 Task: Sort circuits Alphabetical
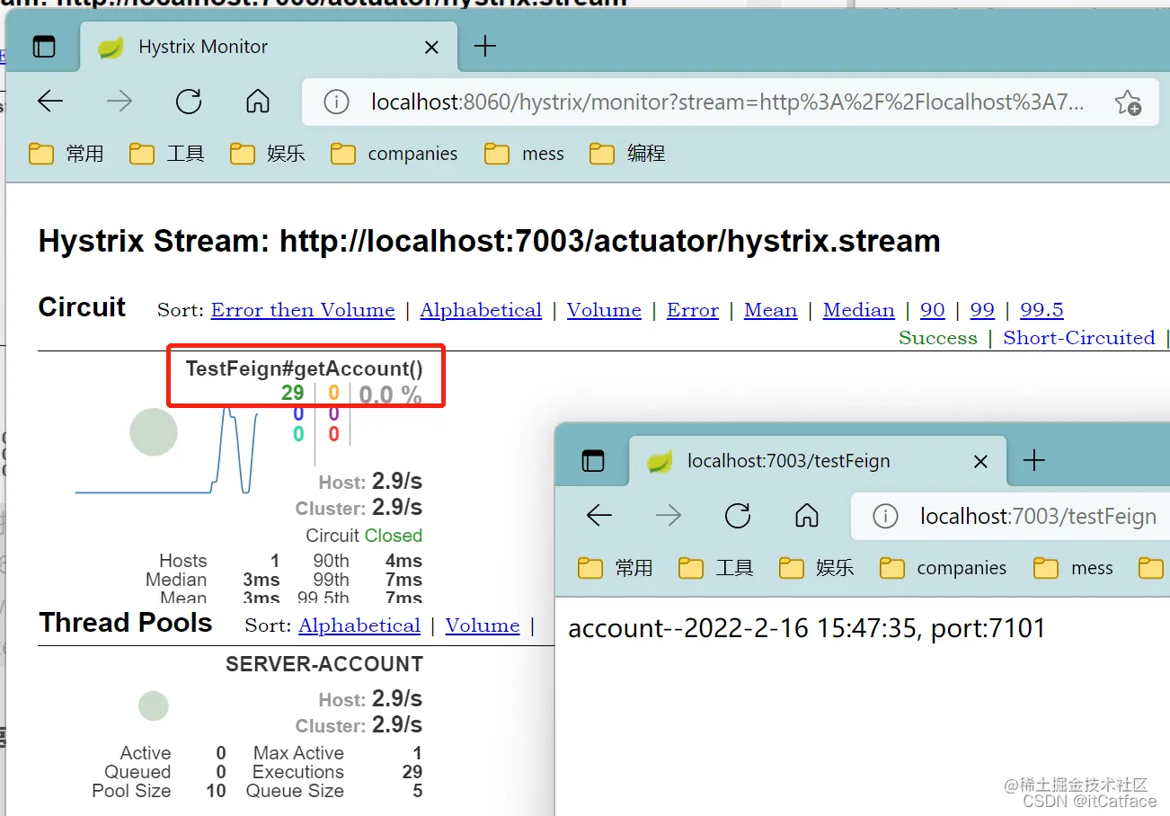(481, 310)
